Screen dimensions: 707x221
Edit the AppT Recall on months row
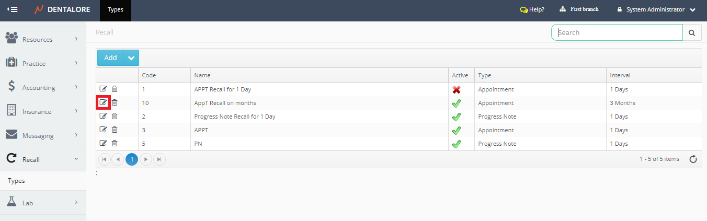pyautogui.click(x=103, y=103)
